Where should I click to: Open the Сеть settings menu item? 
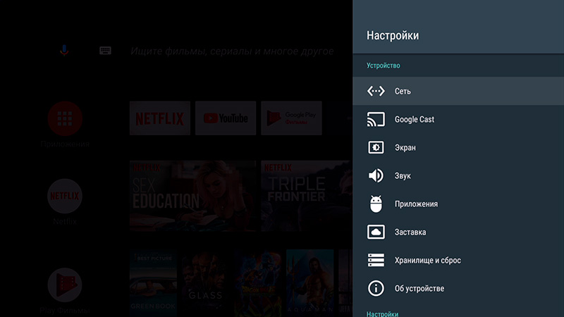pos(403,91)
